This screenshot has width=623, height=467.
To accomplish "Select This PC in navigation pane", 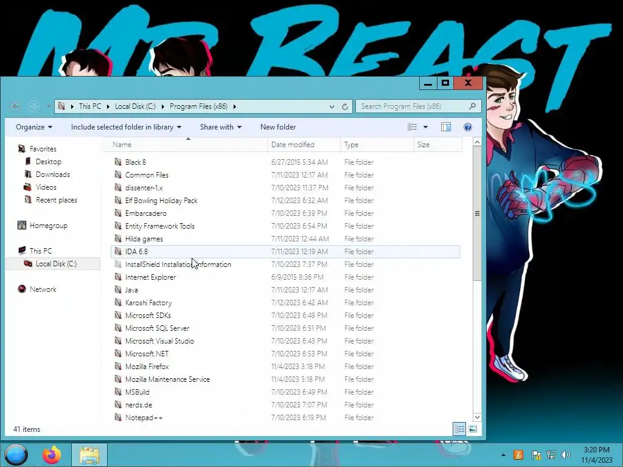I will [x=41, y=251].
